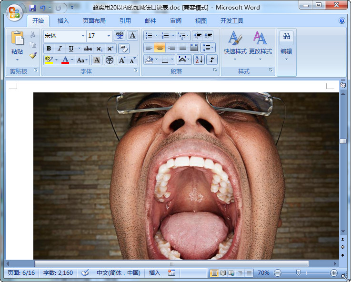
Task: Toggle Italic formatting
Action: (60, 49)
